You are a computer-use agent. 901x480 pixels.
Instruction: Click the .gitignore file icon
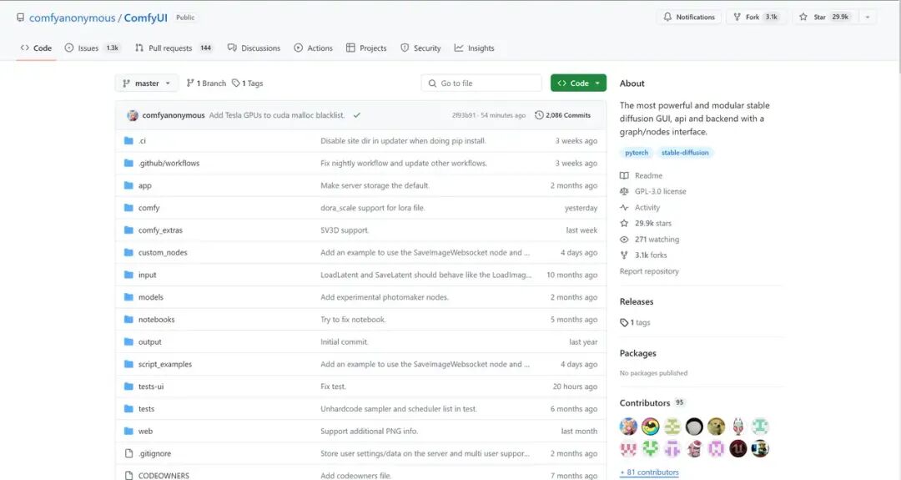pos(128,453)
